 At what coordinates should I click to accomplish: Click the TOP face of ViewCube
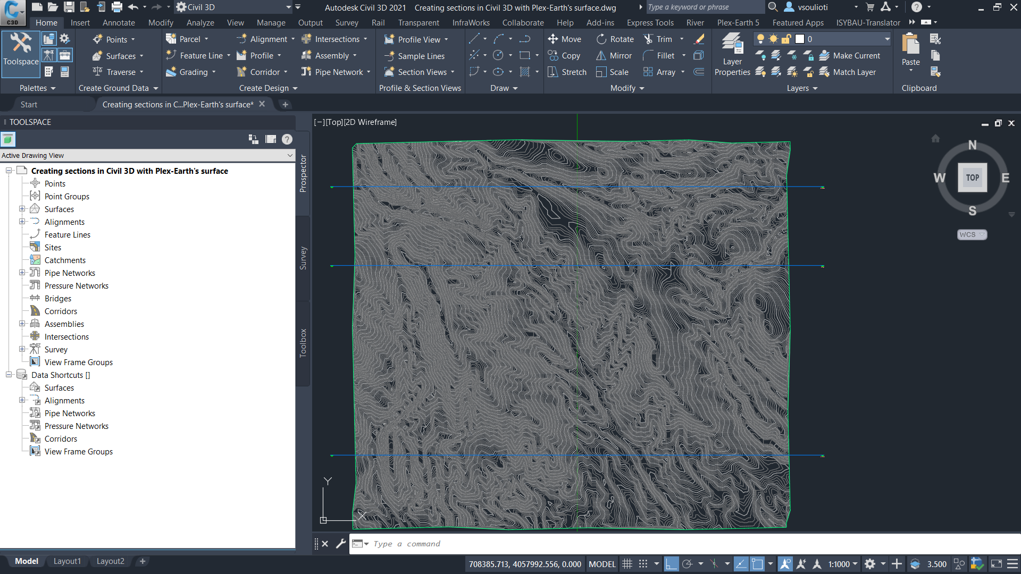coord(973,178)
